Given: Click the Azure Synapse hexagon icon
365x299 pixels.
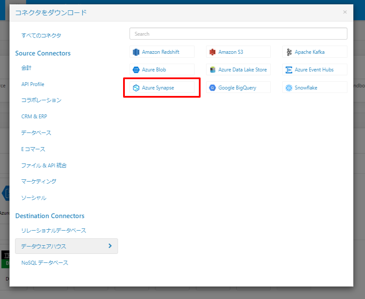Looking at the screenshot, I should click(x=136, y=88).
